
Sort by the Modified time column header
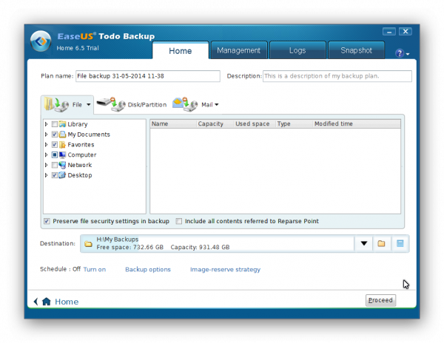[x=357, y=123]
